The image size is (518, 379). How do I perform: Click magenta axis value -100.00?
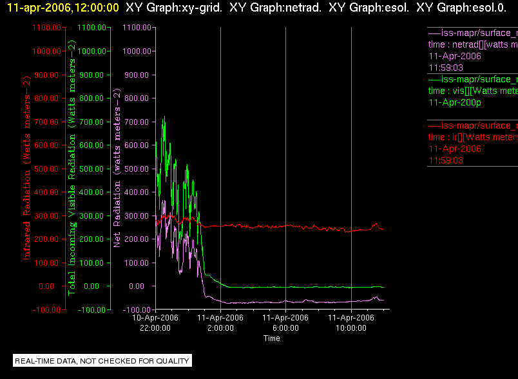(137, 310)
